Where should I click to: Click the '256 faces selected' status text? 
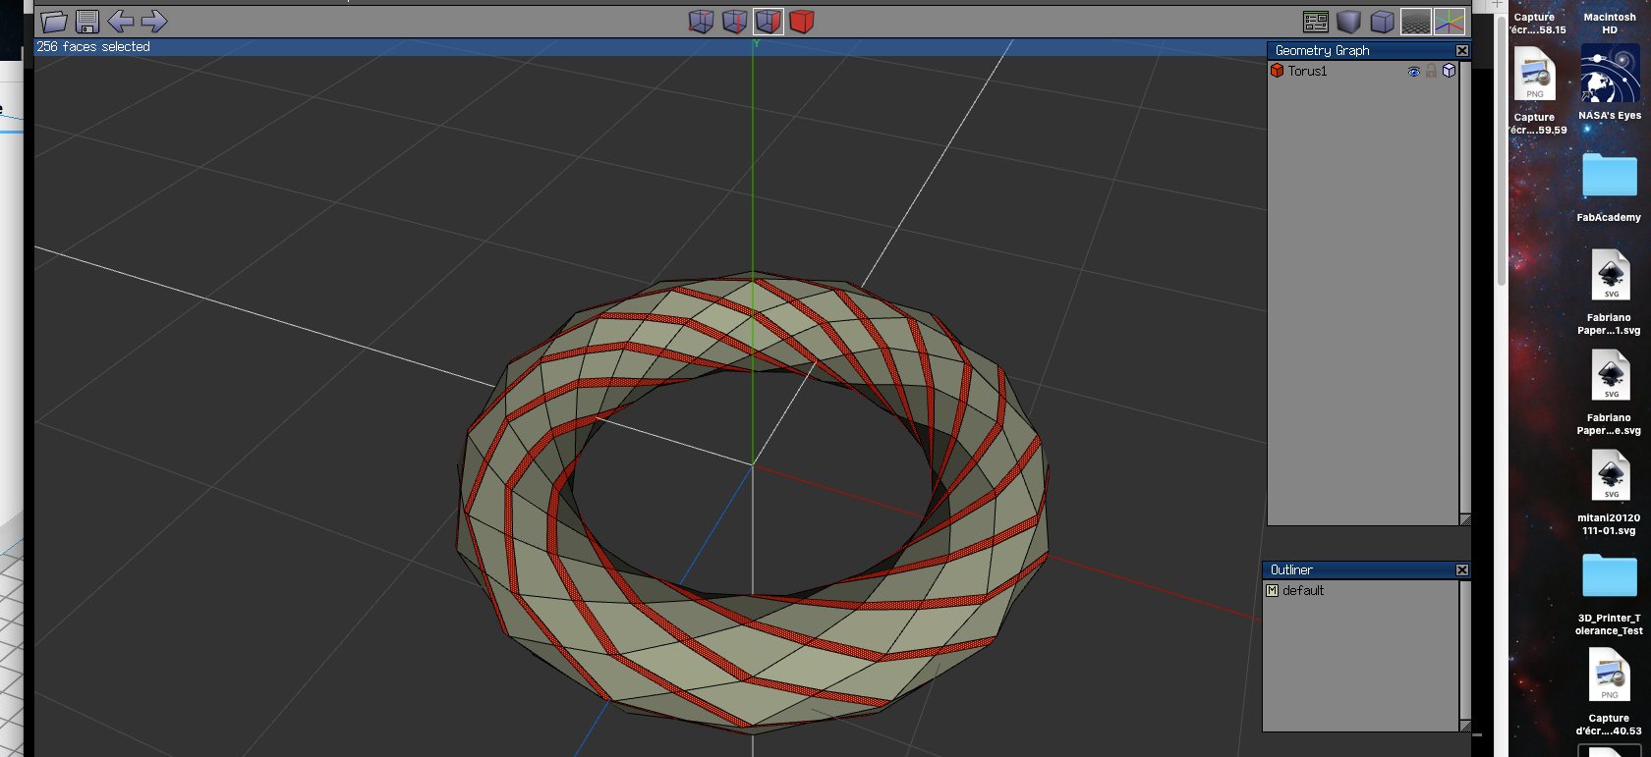click(x=93, y=46)
